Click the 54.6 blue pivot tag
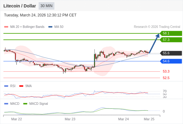Viewport: 183px width, 124px height. [x=171, y=61]
